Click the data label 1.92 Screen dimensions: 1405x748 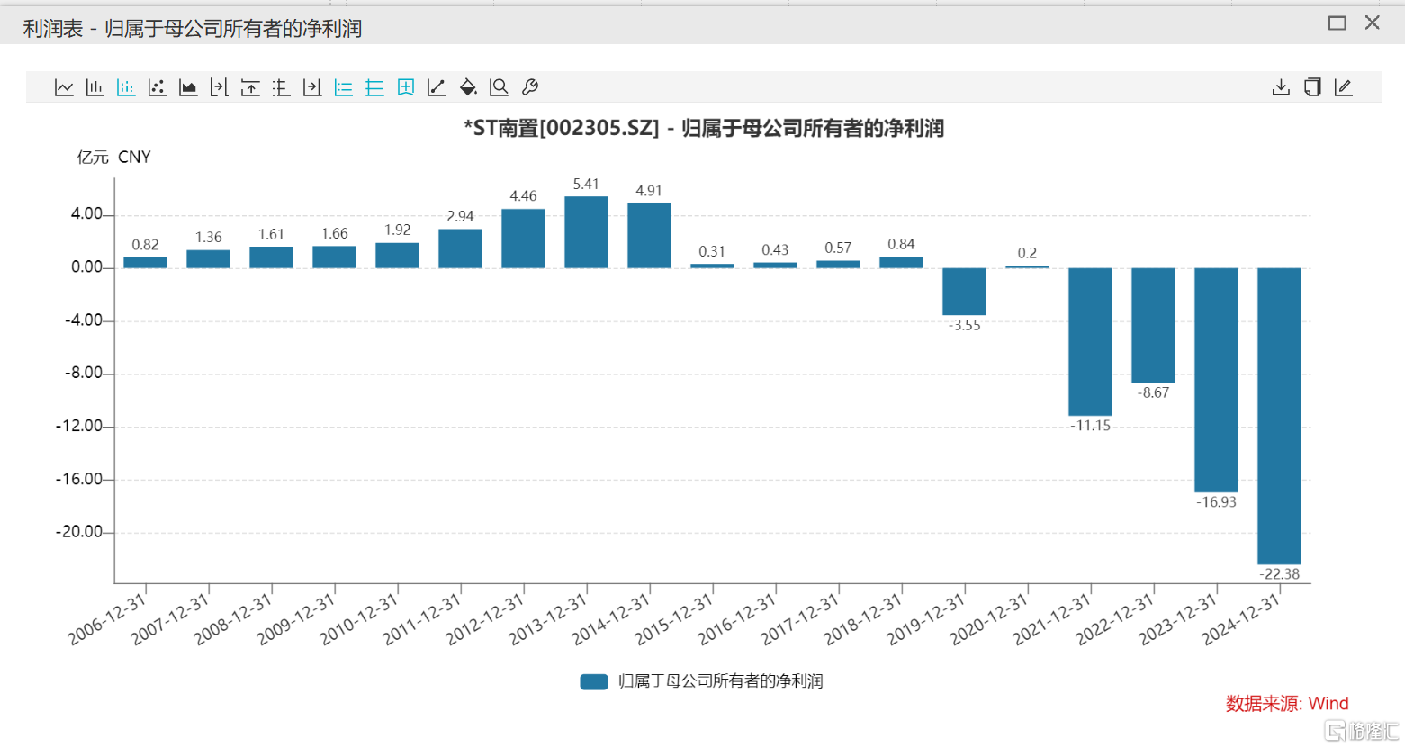[397, 230]
